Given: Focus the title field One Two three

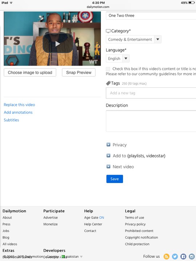Looking at the screenshot, I should [x=151, y=16].
